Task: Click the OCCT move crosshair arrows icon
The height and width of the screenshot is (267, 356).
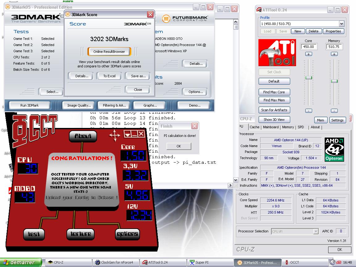Action: click(x=115, y=135)
